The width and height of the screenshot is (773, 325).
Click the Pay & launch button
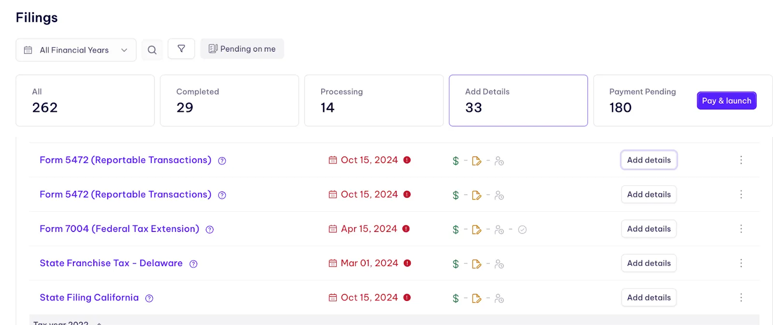[x=726, y=101]
